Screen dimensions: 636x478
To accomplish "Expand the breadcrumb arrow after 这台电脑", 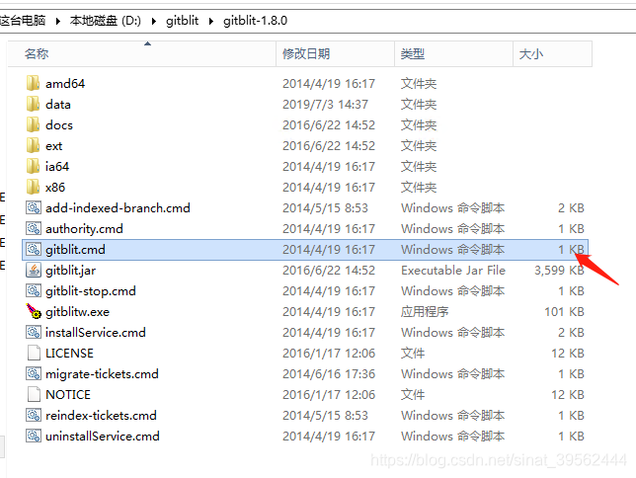I will pos(58,21).
